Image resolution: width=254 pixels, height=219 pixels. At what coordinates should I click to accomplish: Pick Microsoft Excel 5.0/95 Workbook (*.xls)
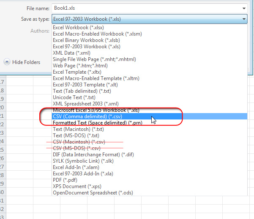(149, 110)
